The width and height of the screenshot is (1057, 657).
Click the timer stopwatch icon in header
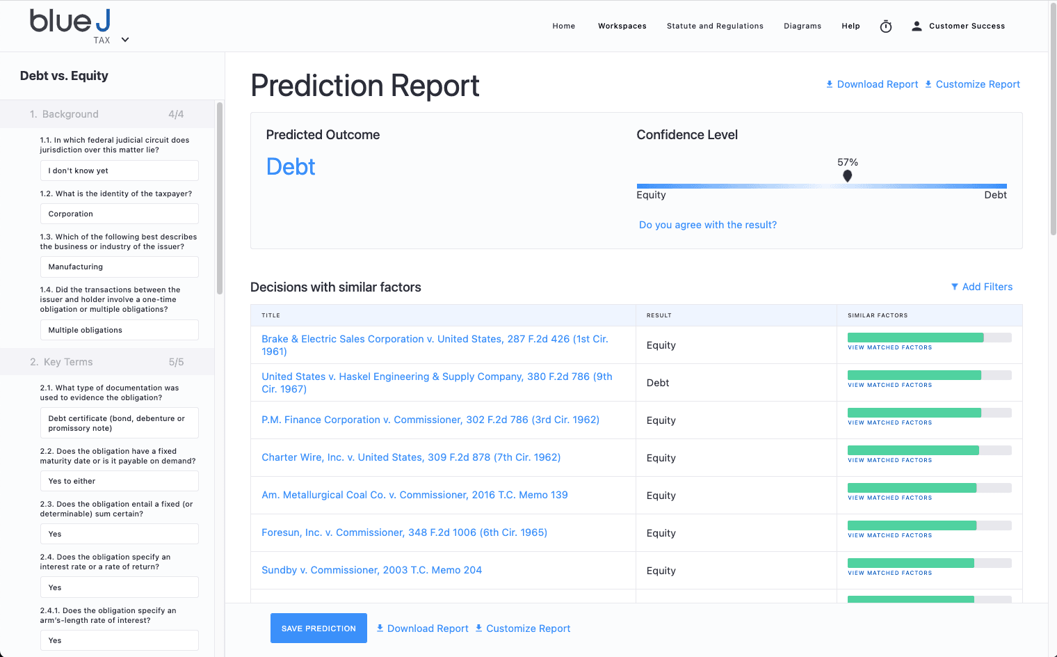[885, 26]
